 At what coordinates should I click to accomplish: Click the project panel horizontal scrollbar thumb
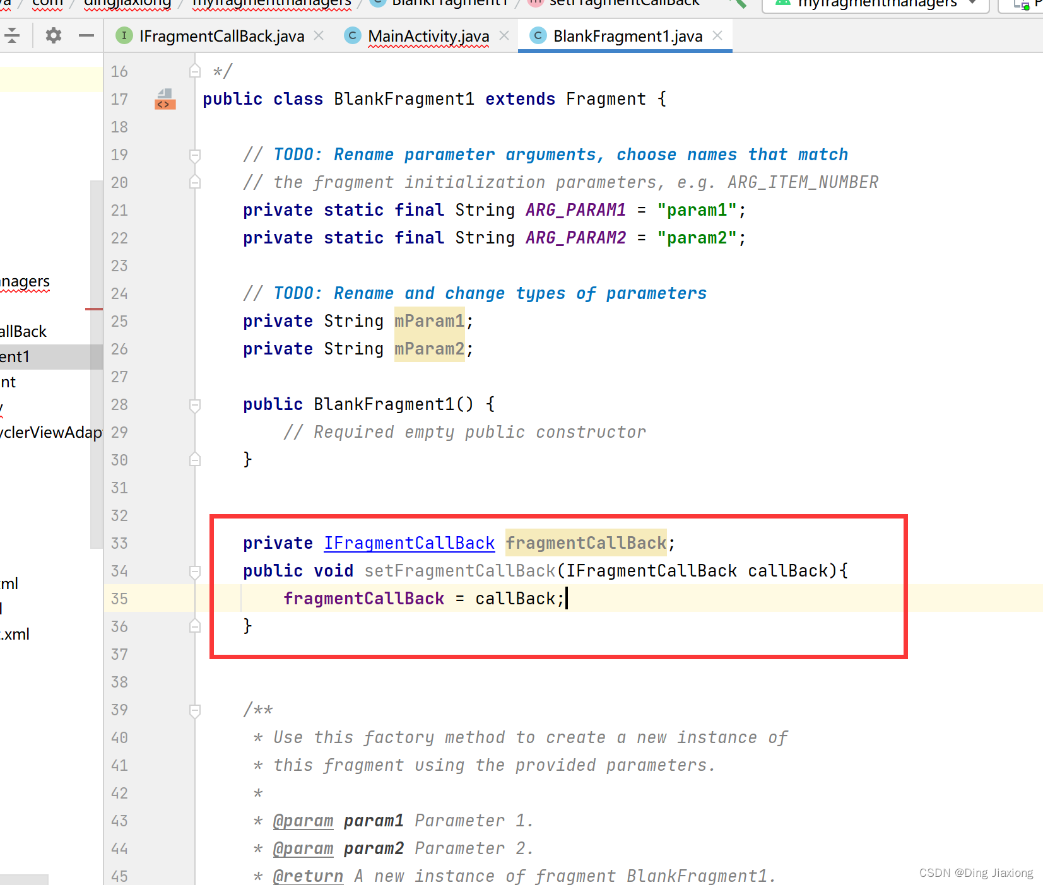point(24,879)
